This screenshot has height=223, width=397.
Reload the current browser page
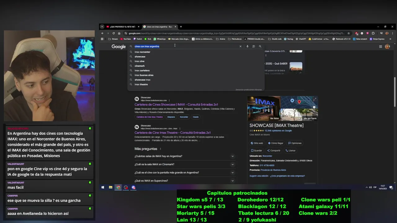click(x=114, y=33)
